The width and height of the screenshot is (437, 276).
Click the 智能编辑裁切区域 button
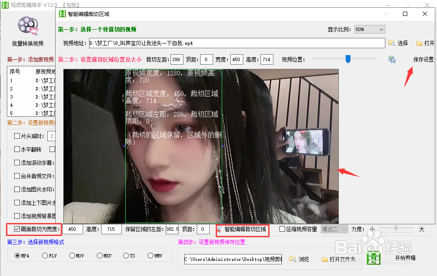pyautogui.click(x=245, y=229)
